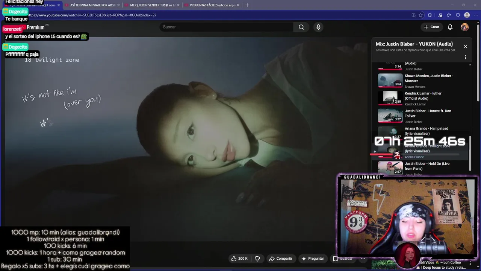This screenshot has width=481, height=271.
Task: Click the browser address bar URL
Action: 92,15
